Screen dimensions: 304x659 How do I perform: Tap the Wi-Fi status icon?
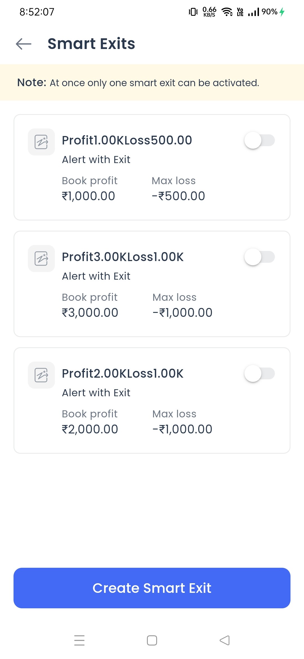227,12
